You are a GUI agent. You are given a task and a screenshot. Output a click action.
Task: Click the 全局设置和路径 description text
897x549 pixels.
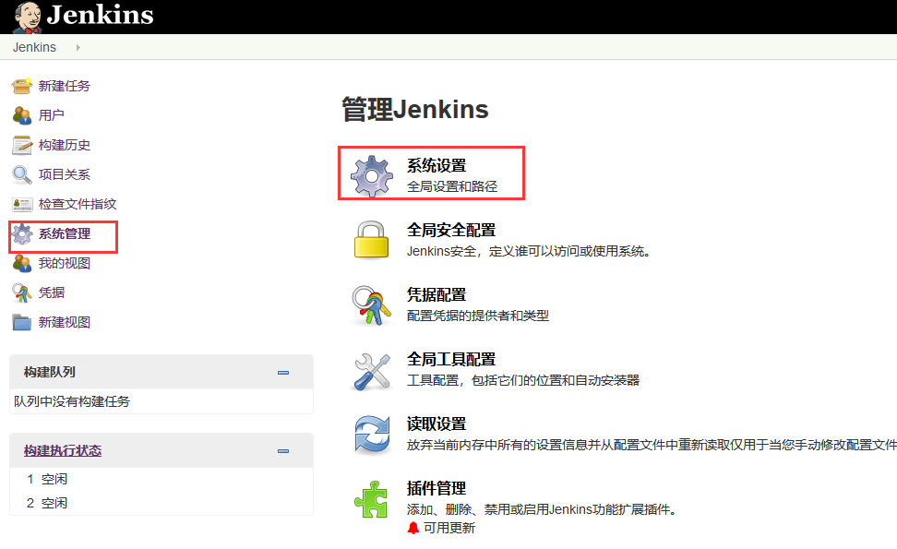tap(452, 187)
